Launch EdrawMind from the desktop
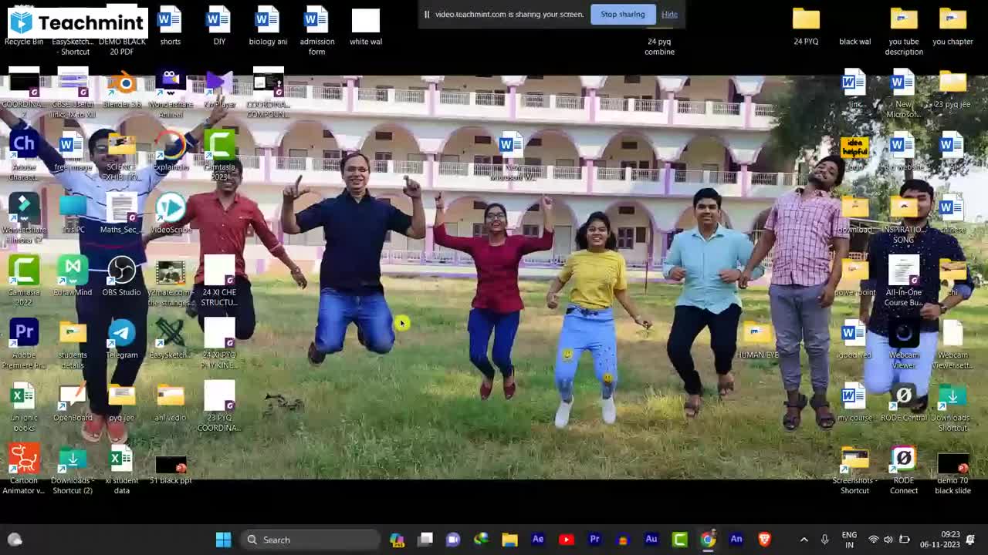Viewport: 988px width, 555px height. click(73, 272)
